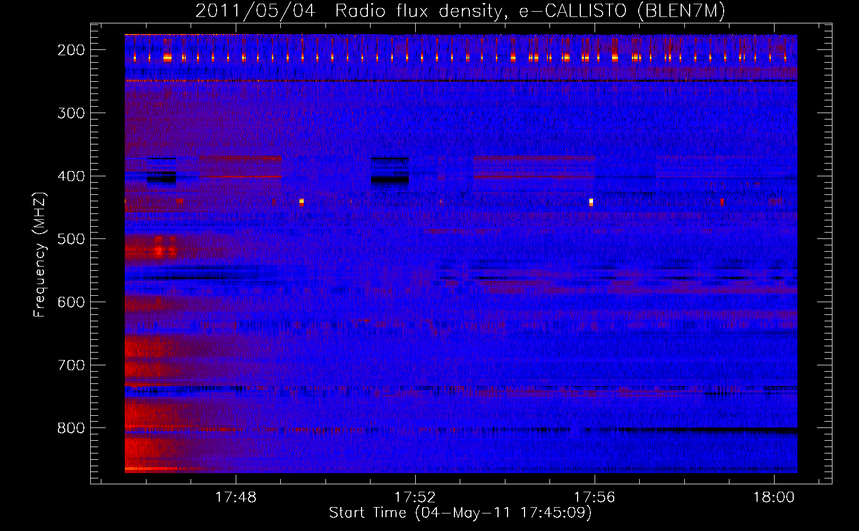
Task: Click the 500 frequency tick label
Action: [x=71, y=239]
